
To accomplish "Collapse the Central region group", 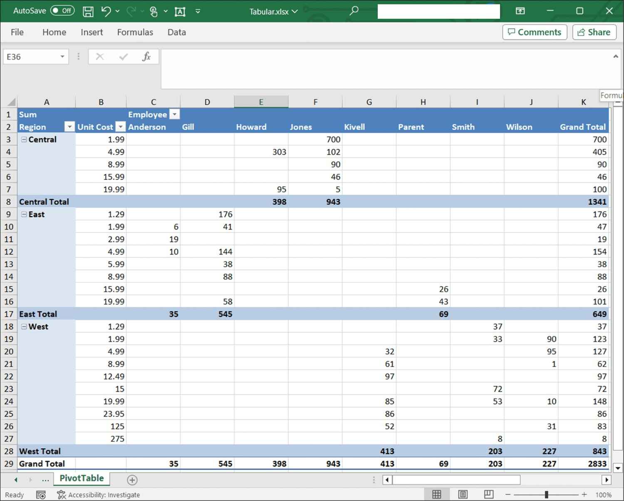I will coord(24,140).
